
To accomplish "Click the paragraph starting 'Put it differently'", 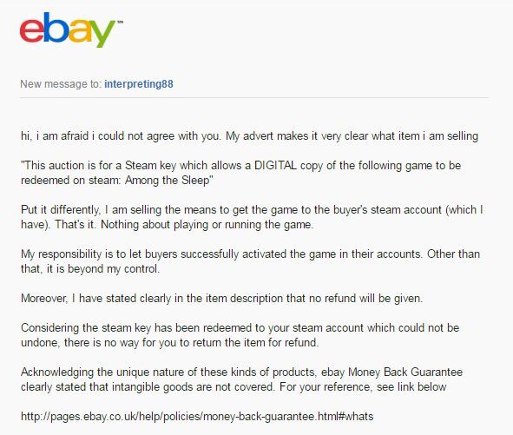I will point(252,217).
